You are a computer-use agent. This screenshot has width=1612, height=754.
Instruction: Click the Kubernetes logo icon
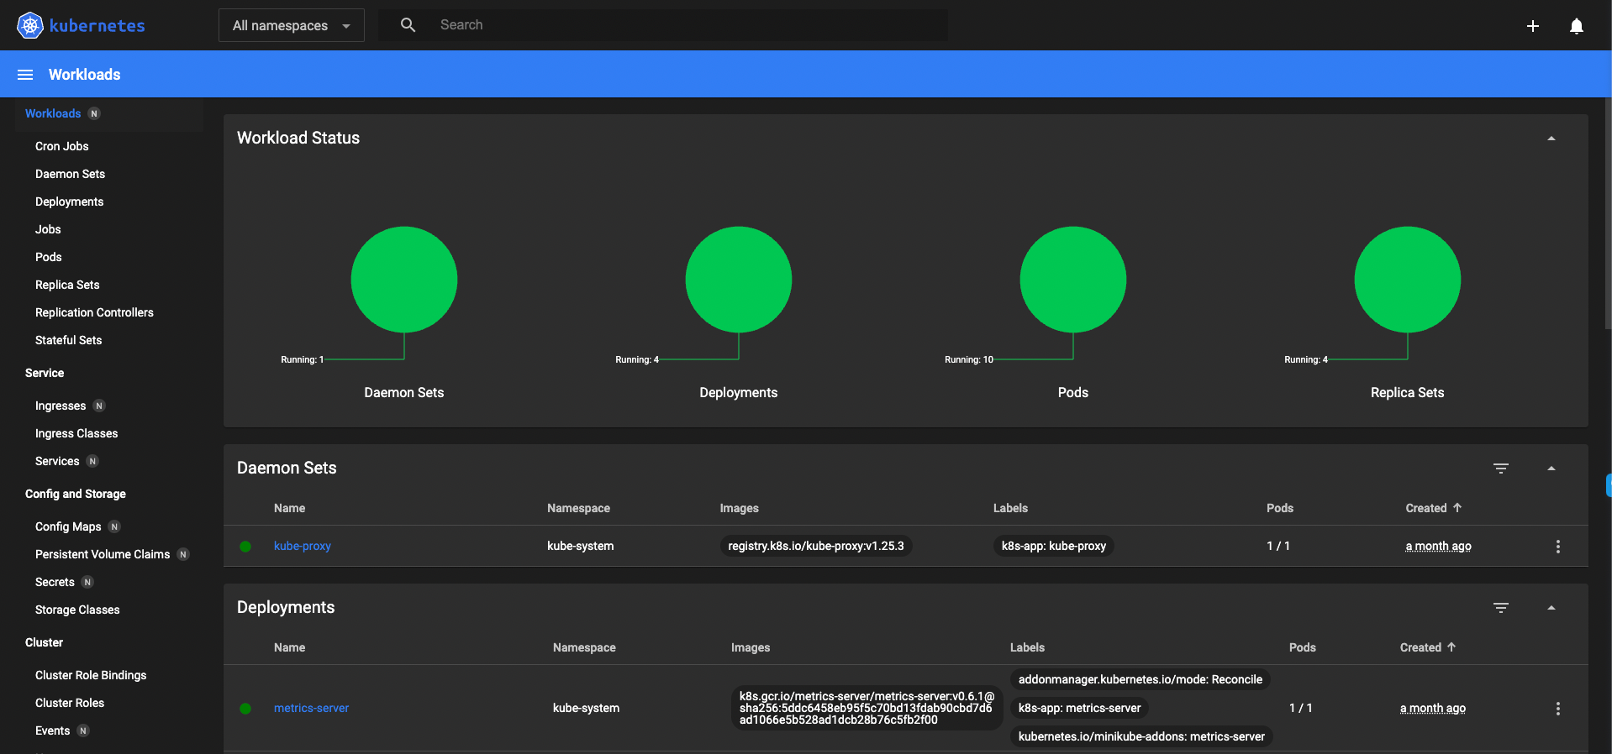[x=30, y=25]
